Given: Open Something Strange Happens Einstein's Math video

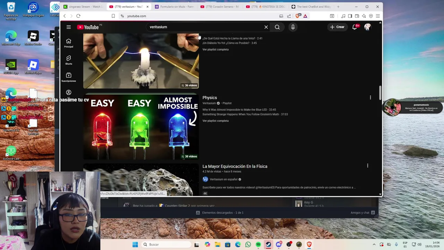Looking at the screenshot, I should click(x=245, y=114).
